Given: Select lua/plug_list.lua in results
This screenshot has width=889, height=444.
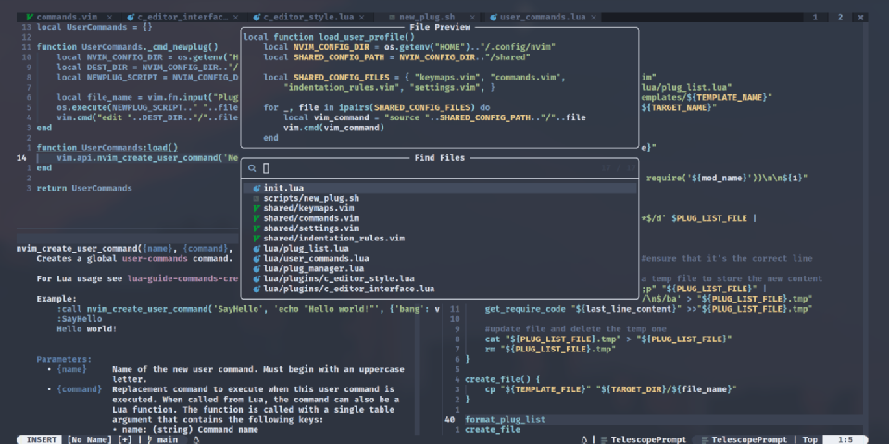Looking at the screenshot, I should coord(439,249).
